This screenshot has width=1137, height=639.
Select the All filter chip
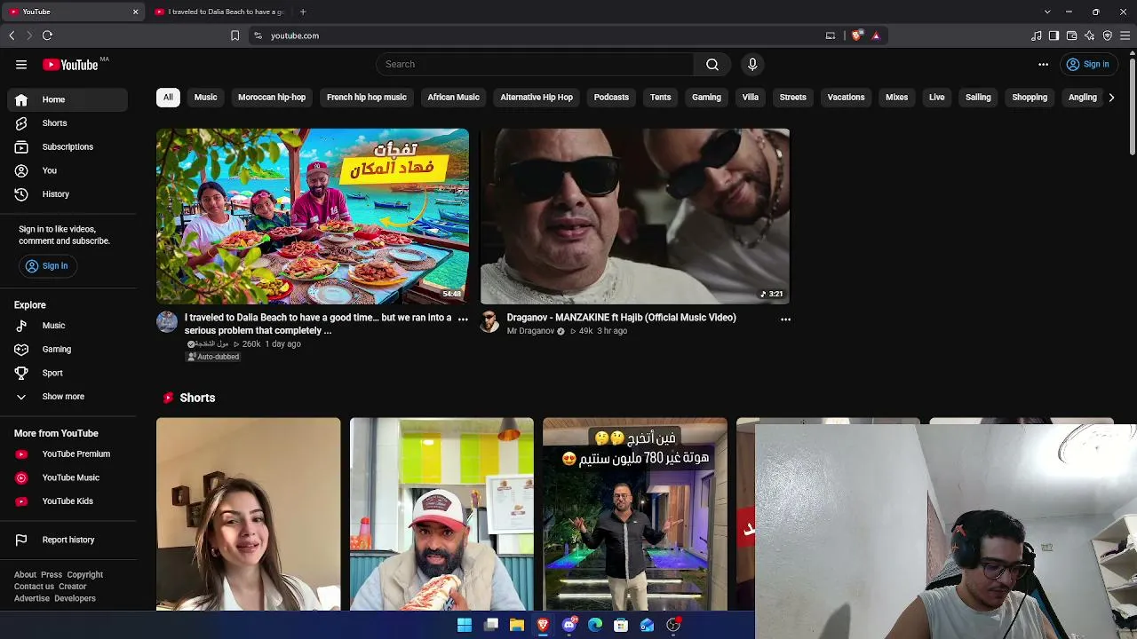(168, 97)
